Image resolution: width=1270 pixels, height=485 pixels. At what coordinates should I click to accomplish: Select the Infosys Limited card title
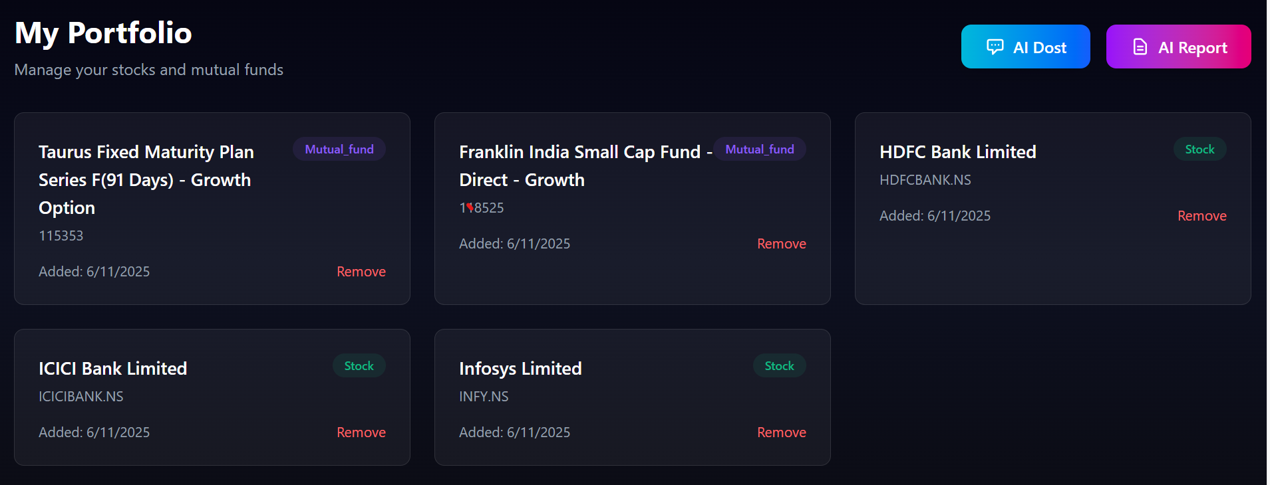click(x=520, y=369)
